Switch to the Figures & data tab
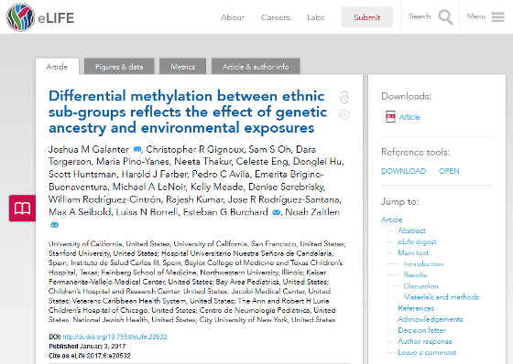The height and width of the screenshot is (364, 513). pyautogui.click(x=119, y=67)
